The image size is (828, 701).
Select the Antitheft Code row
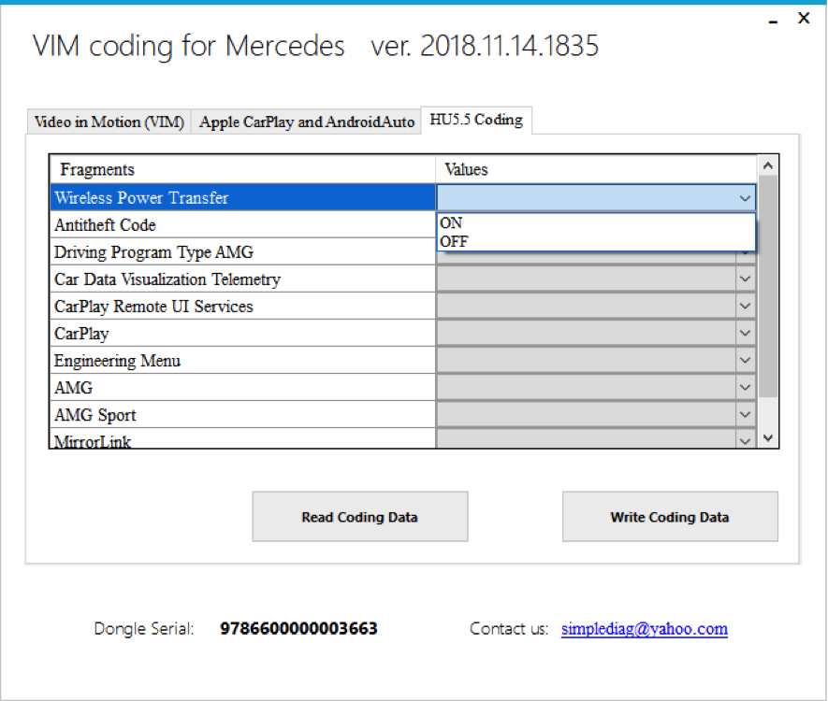click(243, 224)
